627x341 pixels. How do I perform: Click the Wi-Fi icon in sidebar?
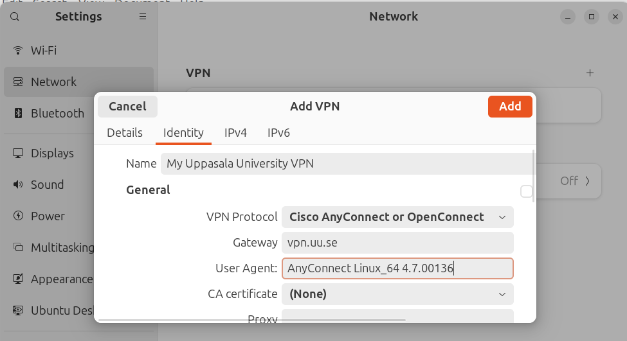18,50
